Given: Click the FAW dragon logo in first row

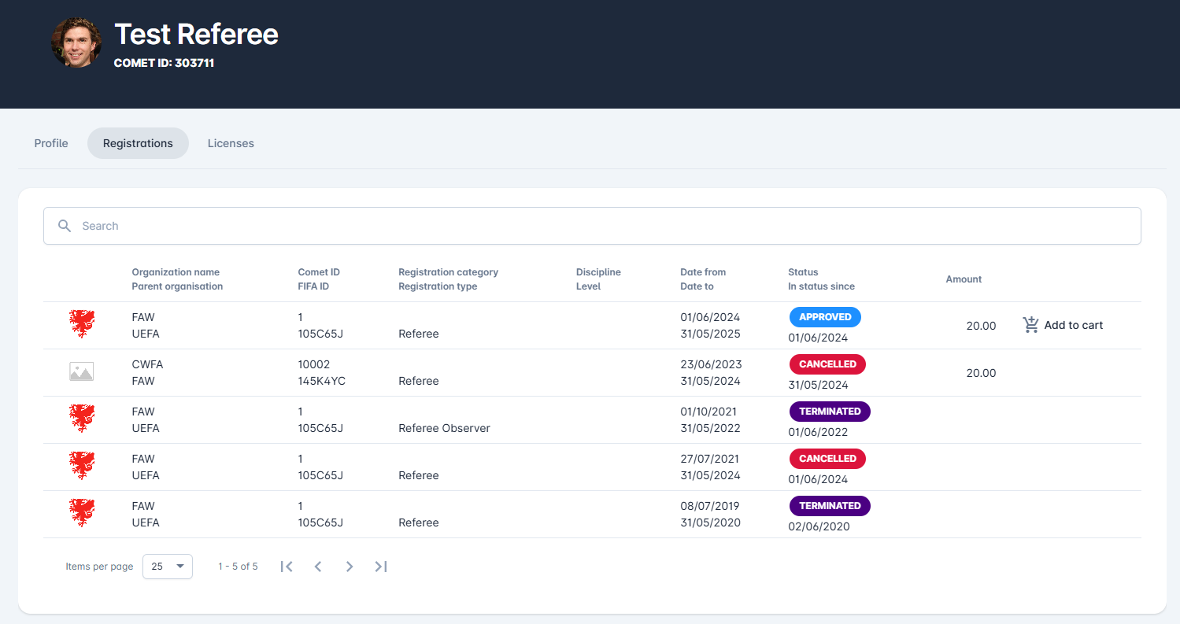Looking at the screenshot, I should (x=82, y=324).
